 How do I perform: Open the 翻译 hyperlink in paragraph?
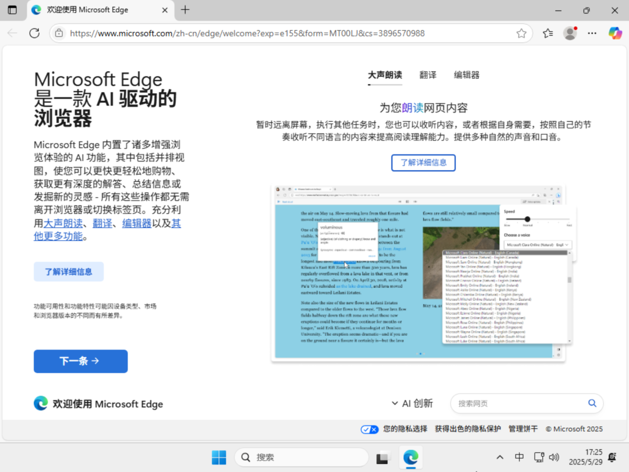(103, 223)
